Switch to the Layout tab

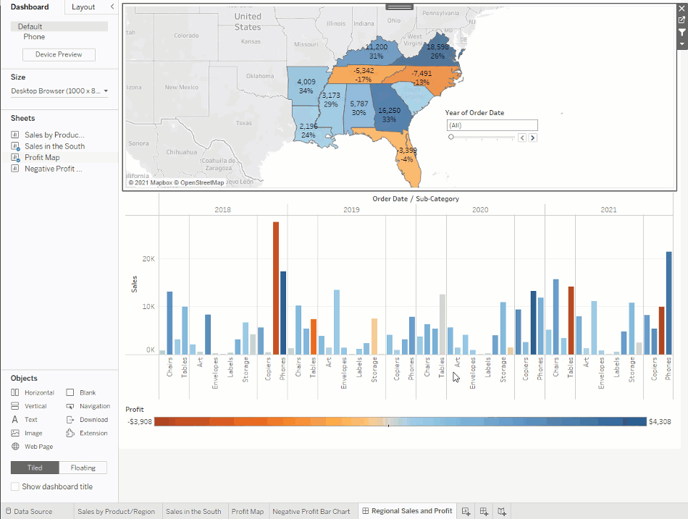click(83, 7)
